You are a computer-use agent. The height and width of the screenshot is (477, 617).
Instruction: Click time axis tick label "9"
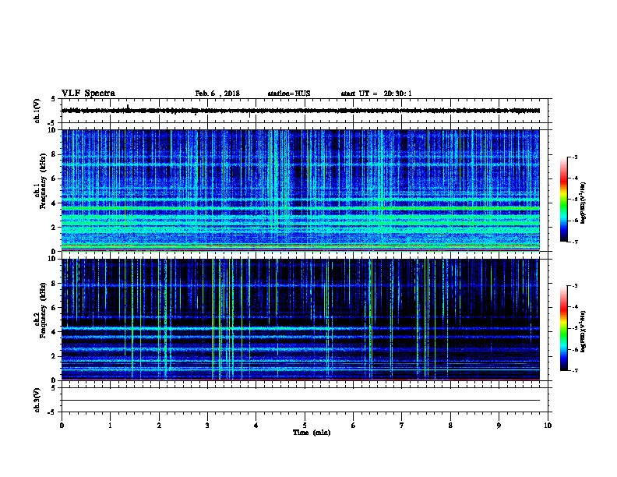pos(499,426)
